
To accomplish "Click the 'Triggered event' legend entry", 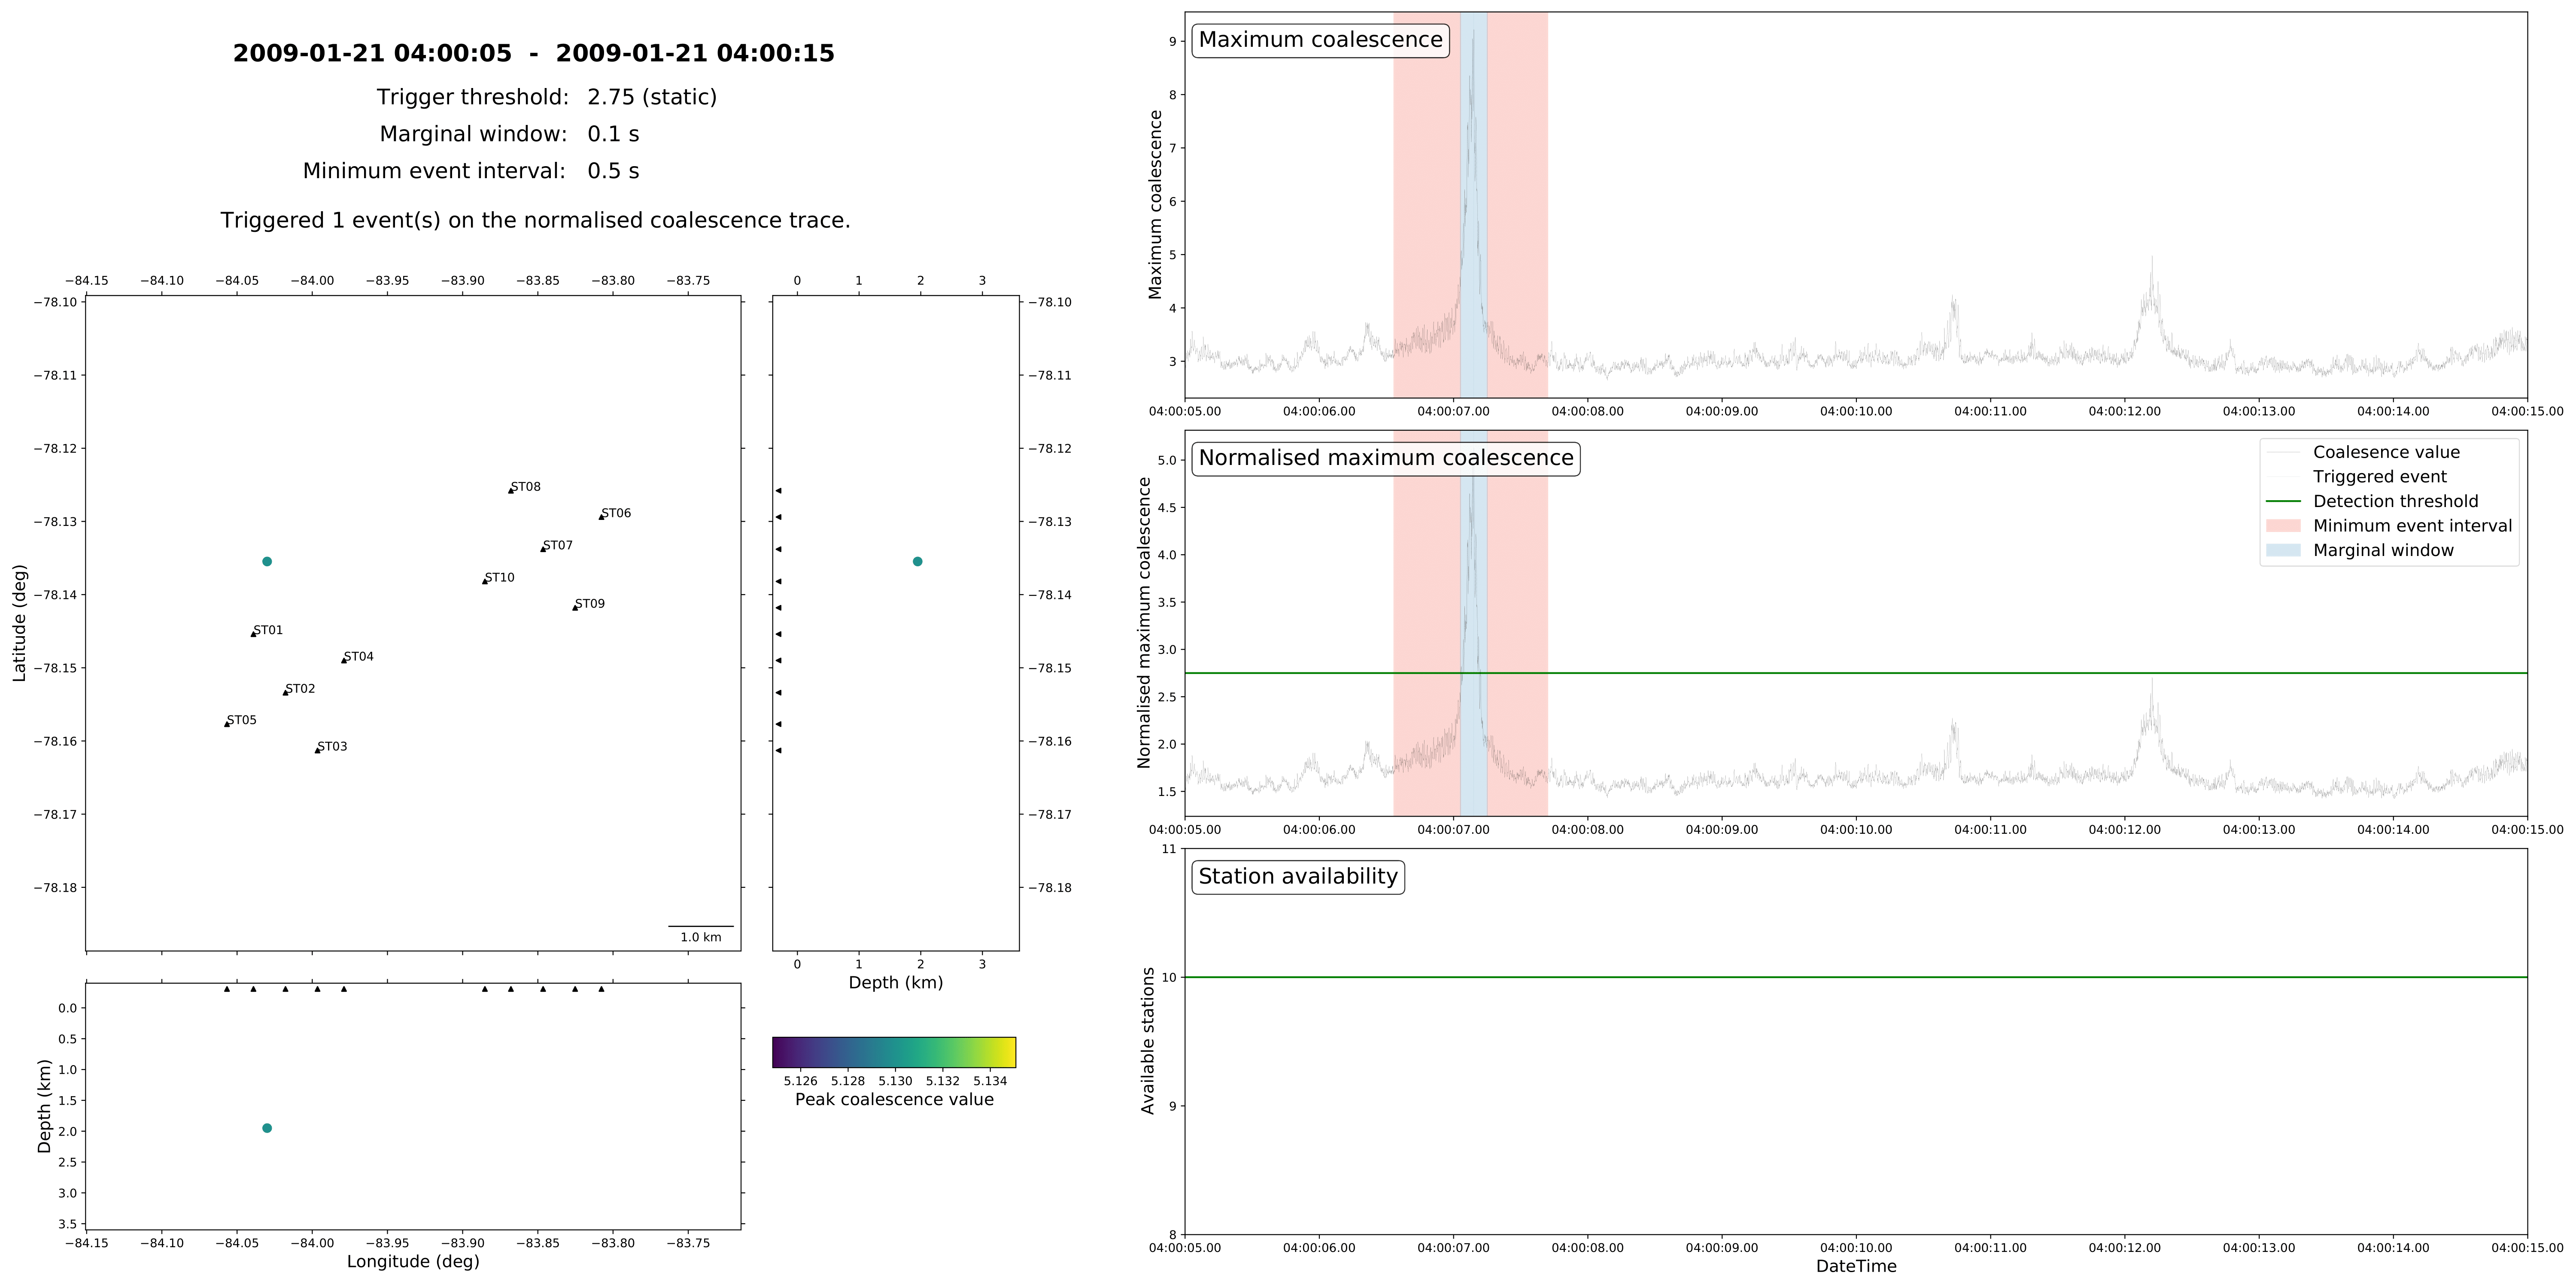I will (x=2357, y=477).
